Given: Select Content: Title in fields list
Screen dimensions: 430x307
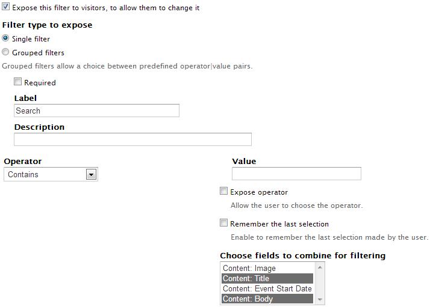Looking at the screenshot, I should tap(267, 278).
